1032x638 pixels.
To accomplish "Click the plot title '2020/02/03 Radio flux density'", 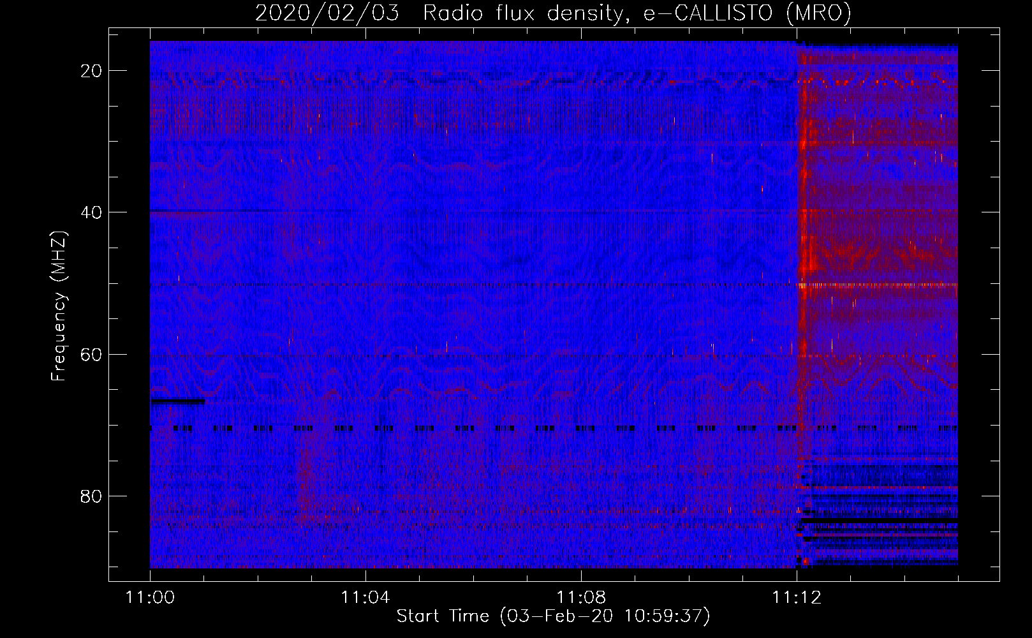I will tap(553, 13).
